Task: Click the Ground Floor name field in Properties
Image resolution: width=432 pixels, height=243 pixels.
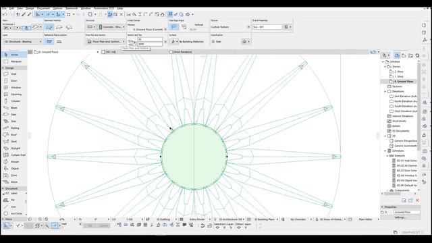Action: [407, 212]
